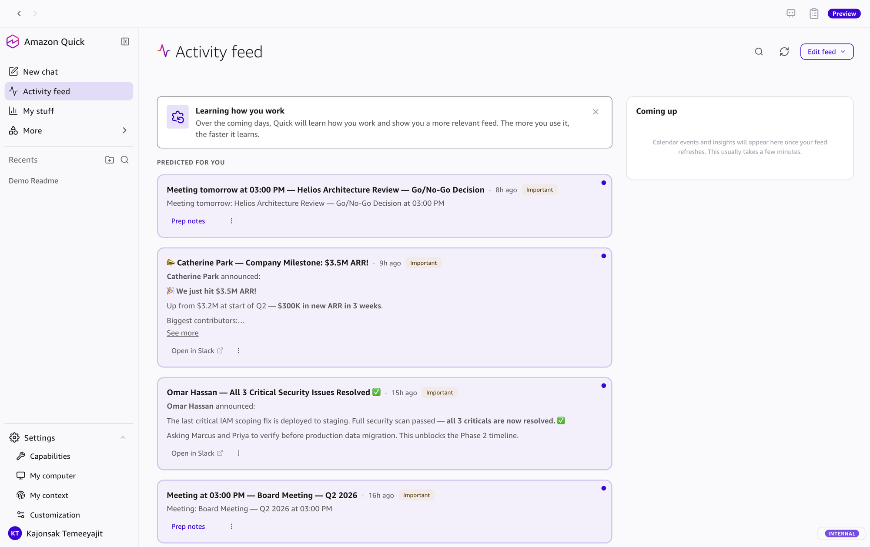Open Helios Architecture Review card title
The image size is (870, 547).
(325, 190)
